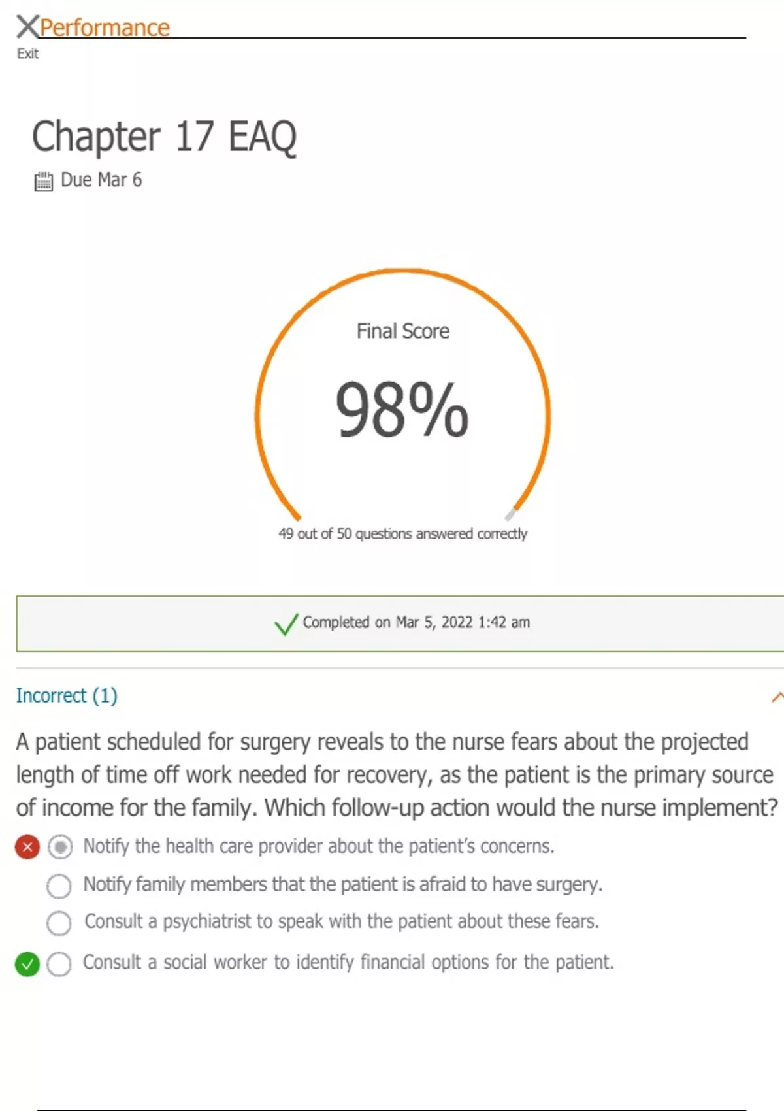Click the Exit label
The height and width of the screenshot is (1111, 784).
[27, 54]
